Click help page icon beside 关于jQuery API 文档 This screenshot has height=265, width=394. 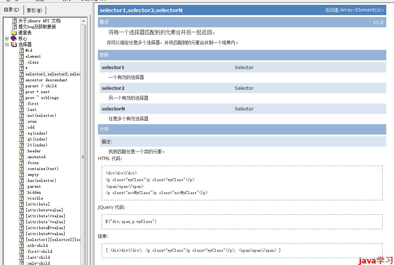click(14, 21)
